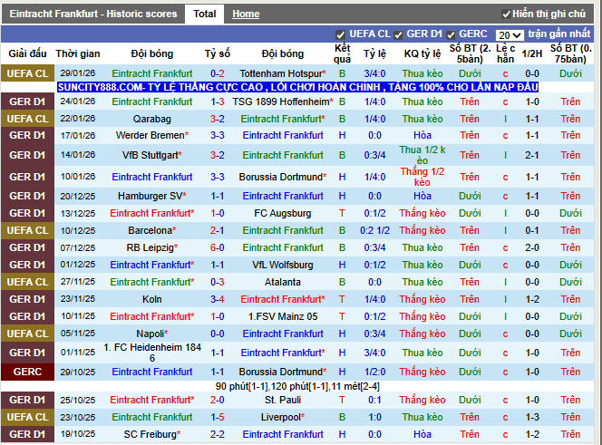Viewport: 602px width, 445px height.
Task: Click Thắng 1/2 kèo for Dortmund 10/01/26 match
Action: [x=422, y=177]
